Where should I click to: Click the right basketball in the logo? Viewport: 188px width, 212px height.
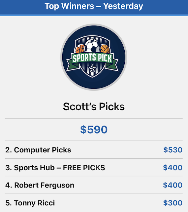pyautogui.click(x=105, y=49)
